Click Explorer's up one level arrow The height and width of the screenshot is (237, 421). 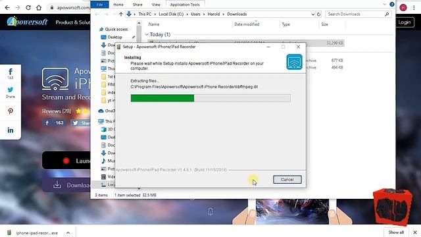(121, 14)
